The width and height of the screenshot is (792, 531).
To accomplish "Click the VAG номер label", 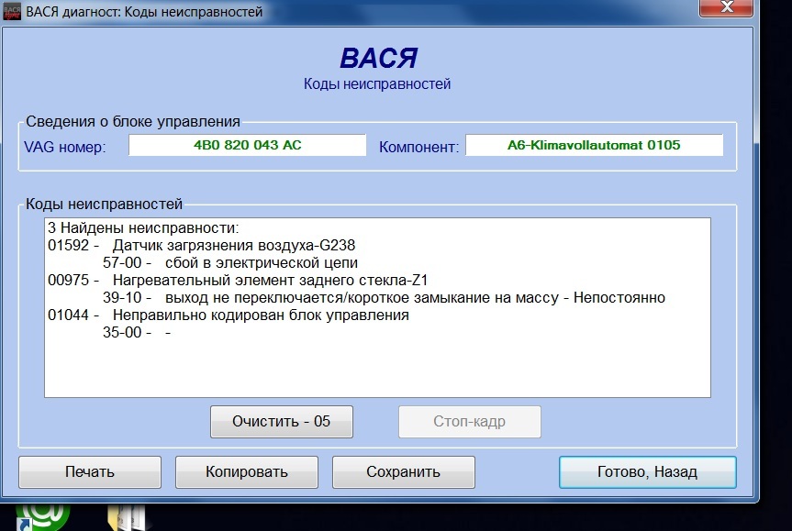I will [65, 147].
